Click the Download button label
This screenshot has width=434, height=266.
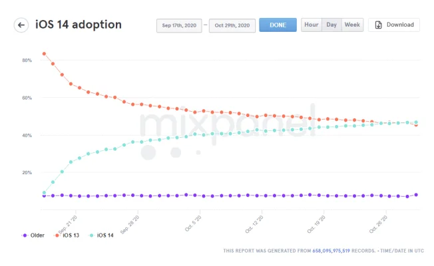click(400, 25)
